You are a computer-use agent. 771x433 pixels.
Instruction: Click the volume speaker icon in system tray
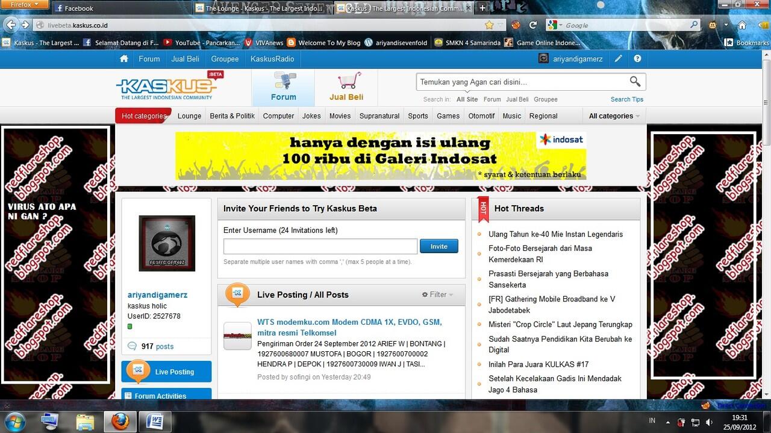point(709,422)
